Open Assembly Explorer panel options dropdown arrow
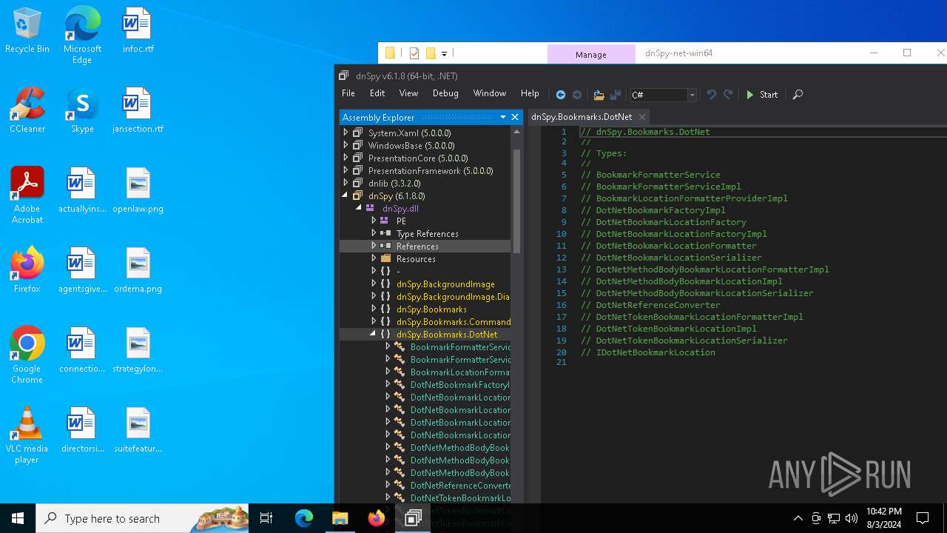947x533 pixels. (x=503, y=117)
